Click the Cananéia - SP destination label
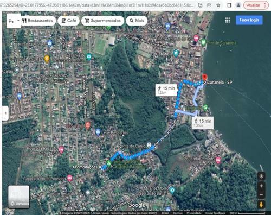 click(x=220, y=83)
